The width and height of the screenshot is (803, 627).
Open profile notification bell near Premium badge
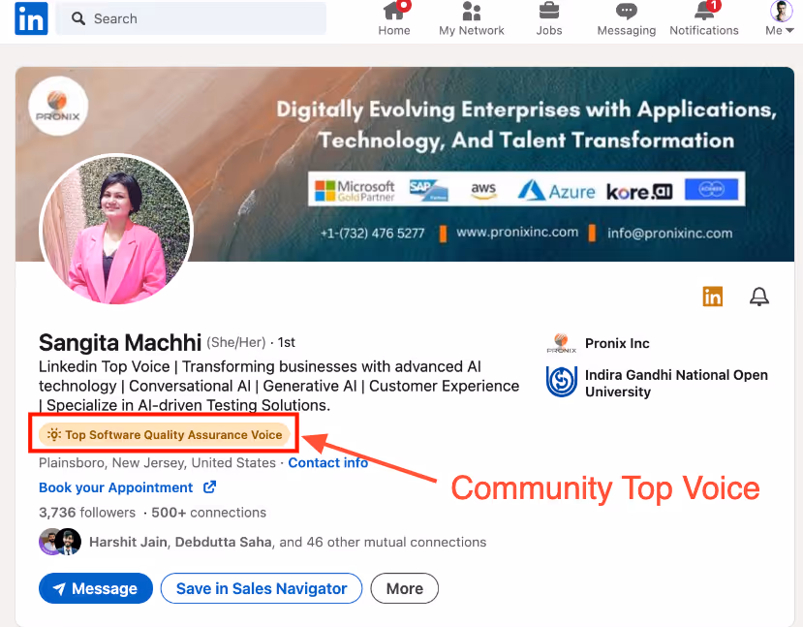click(x=759, y=297)
